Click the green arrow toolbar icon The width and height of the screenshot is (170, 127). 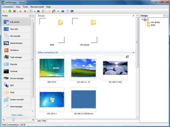(58, 11)
